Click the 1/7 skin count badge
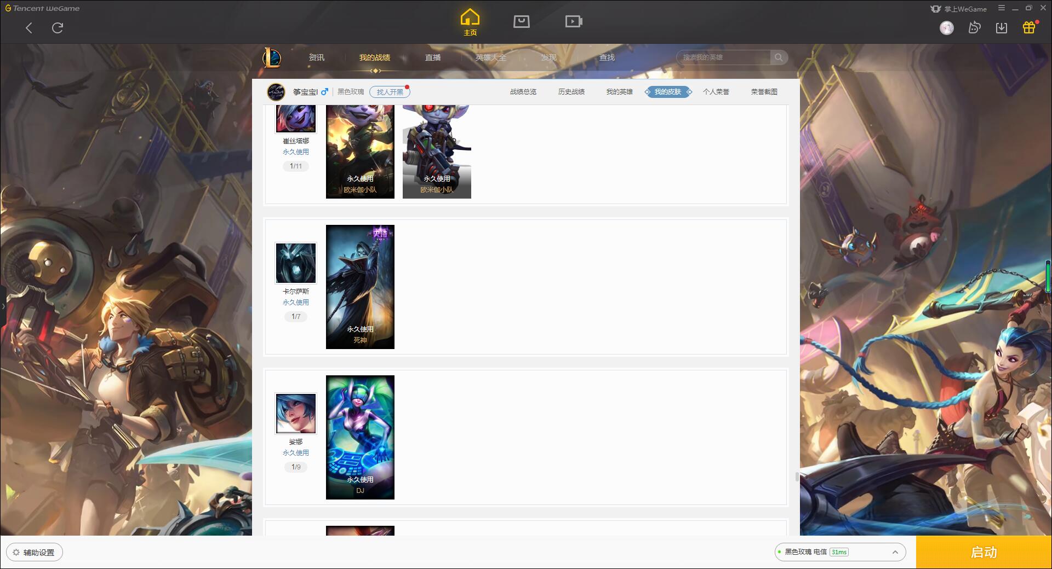 (x=296, y=317)
